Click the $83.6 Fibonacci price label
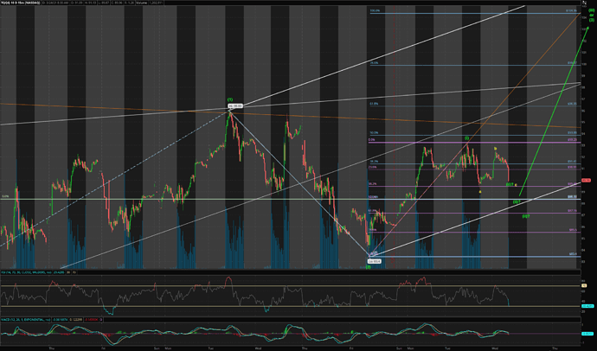597x351 pixels. [573, 253]
